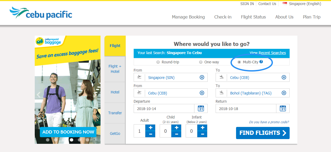Click the Multi-City help question icon

tap(261, 62)
